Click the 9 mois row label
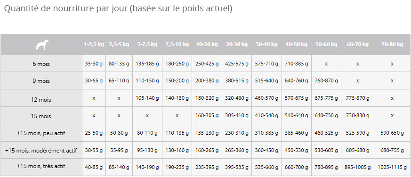Screen dimensions: 411x177 pyautogui.click(x=41, y=81)
